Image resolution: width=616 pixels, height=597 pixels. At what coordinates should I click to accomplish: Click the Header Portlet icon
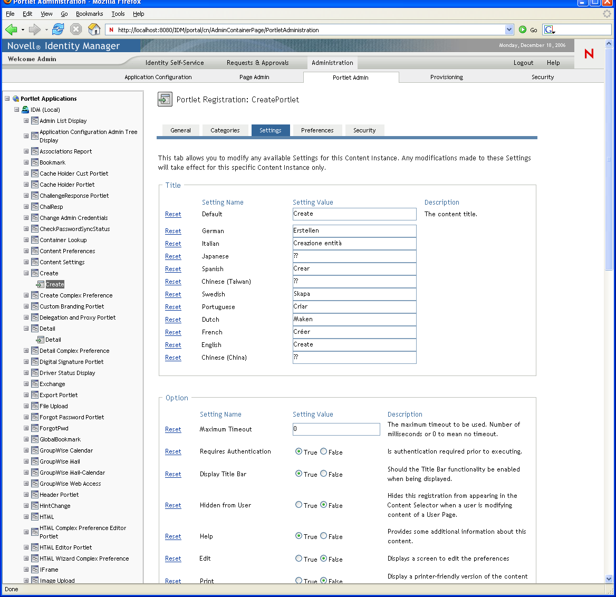(x=35, y=495)
